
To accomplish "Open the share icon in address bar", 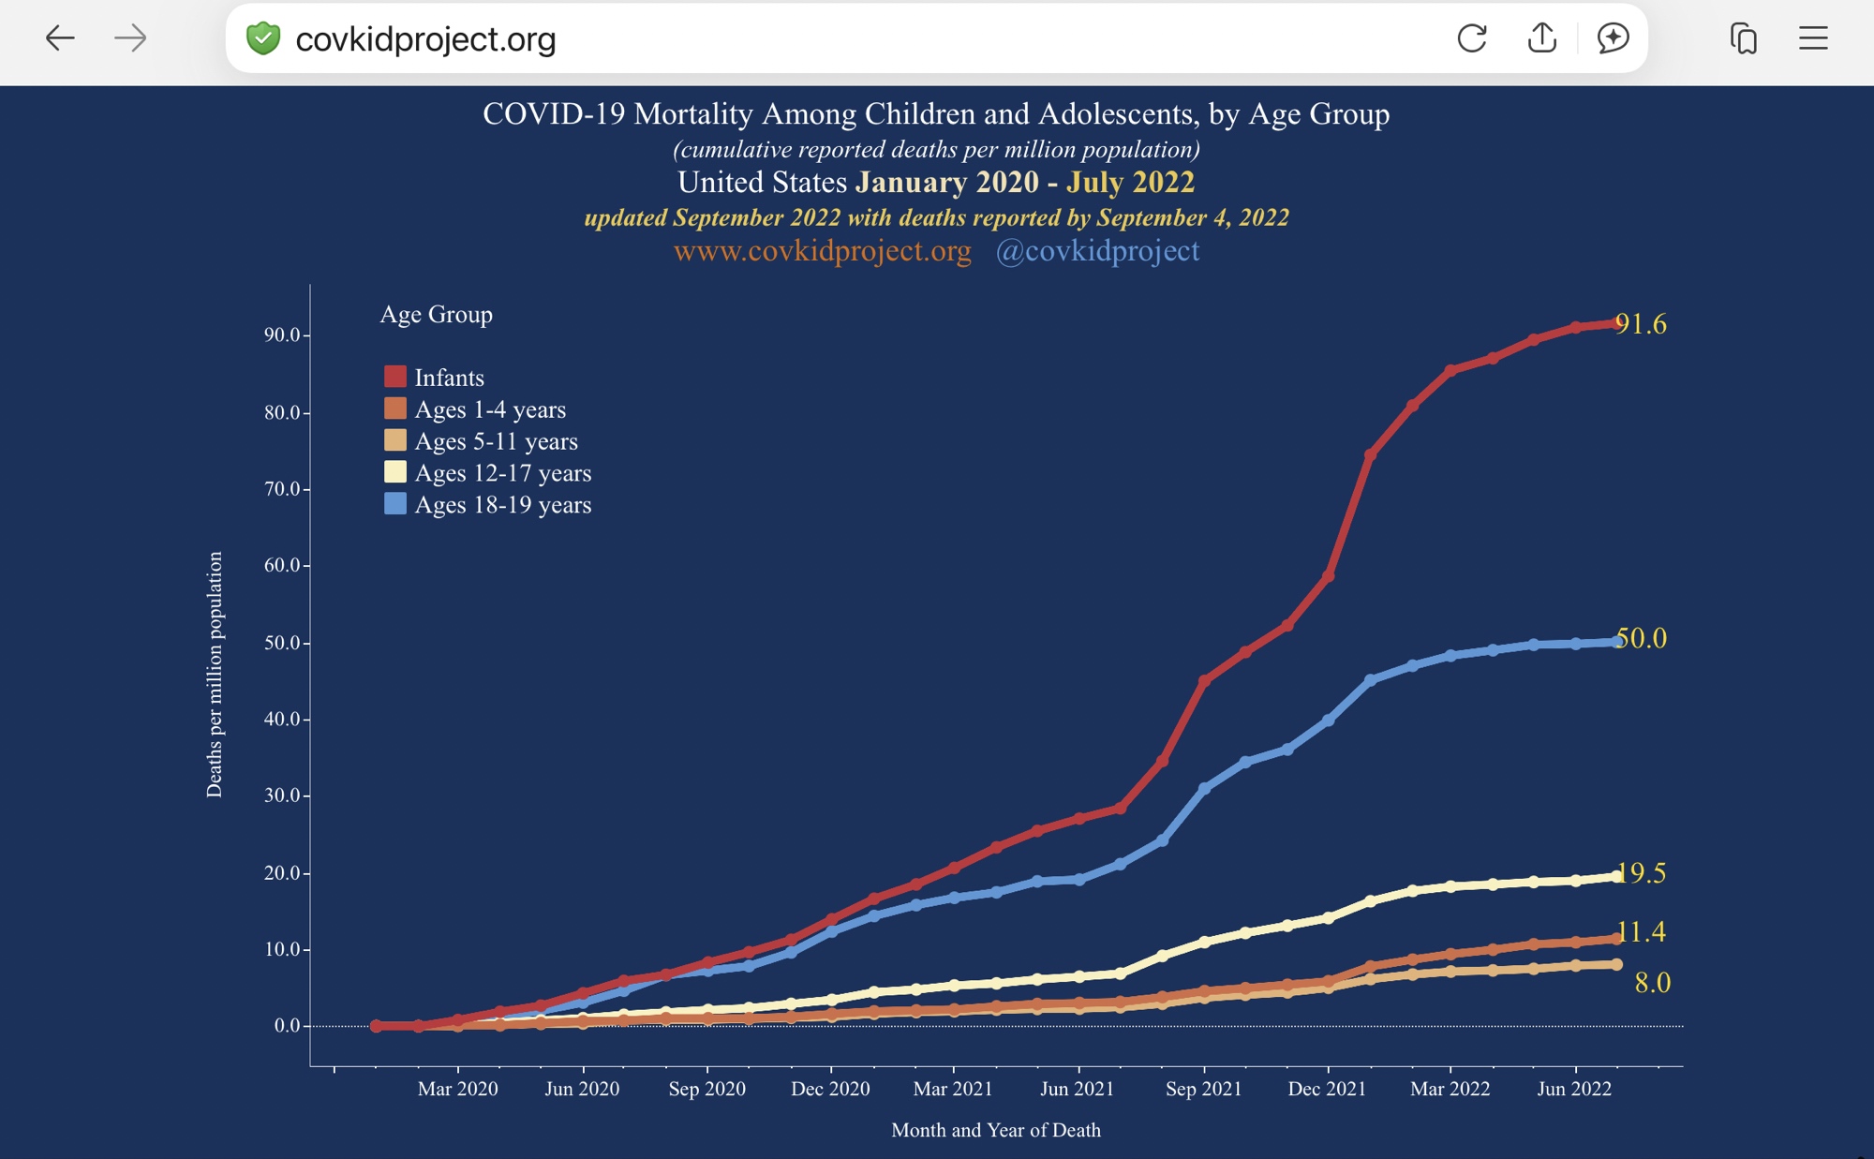I will (x=1541, y=38).
